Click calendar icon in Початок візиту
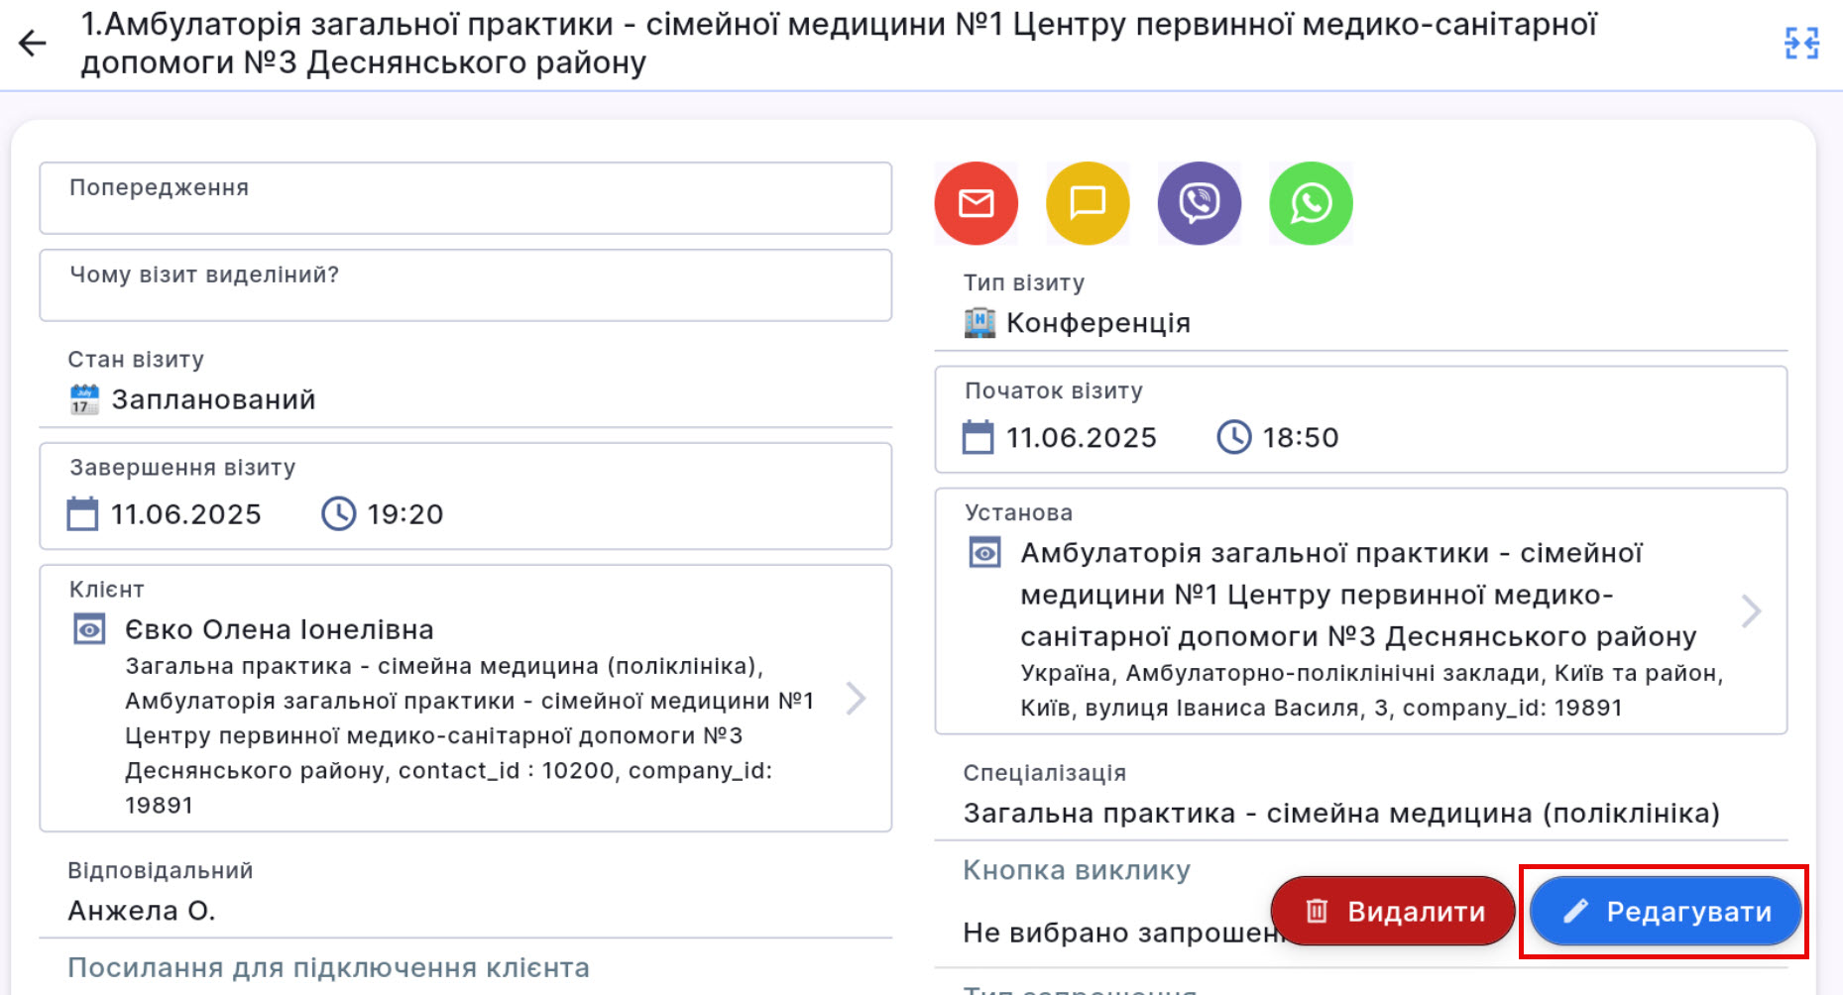Image resolution: width=1843 pixels, height=995 pixels. (978, 437)
